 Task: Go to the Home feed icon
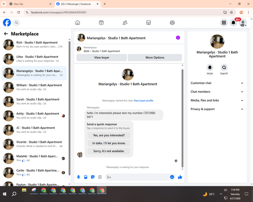(x=77, y=23)
